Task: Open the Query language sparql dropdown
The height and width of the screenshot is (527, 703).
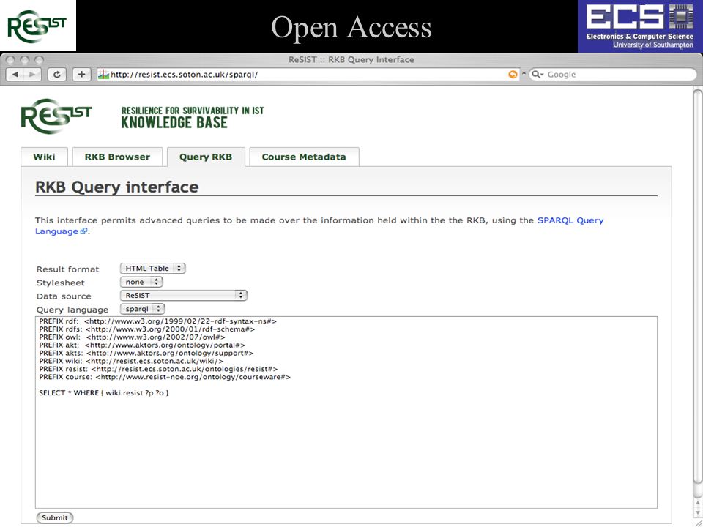Action: 143,309
